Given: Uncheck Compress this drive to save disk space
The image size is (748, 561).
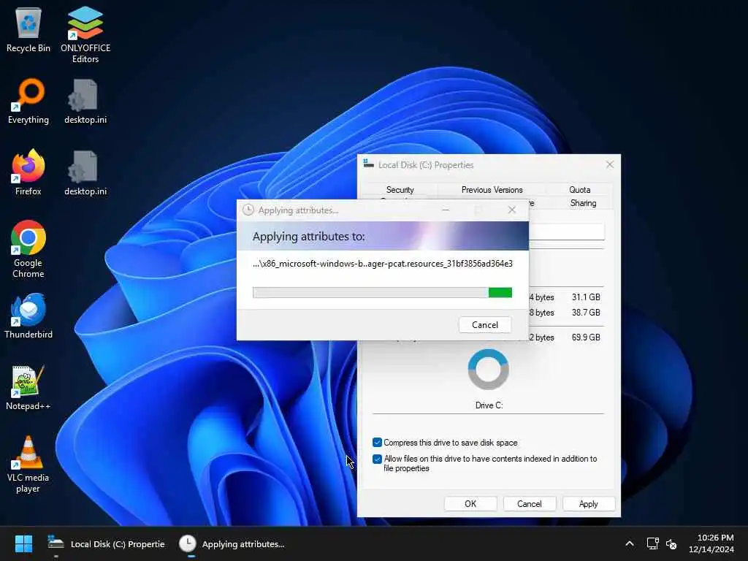Looking at the screenshot, I should pyautogui.click(x=377, y=443).
